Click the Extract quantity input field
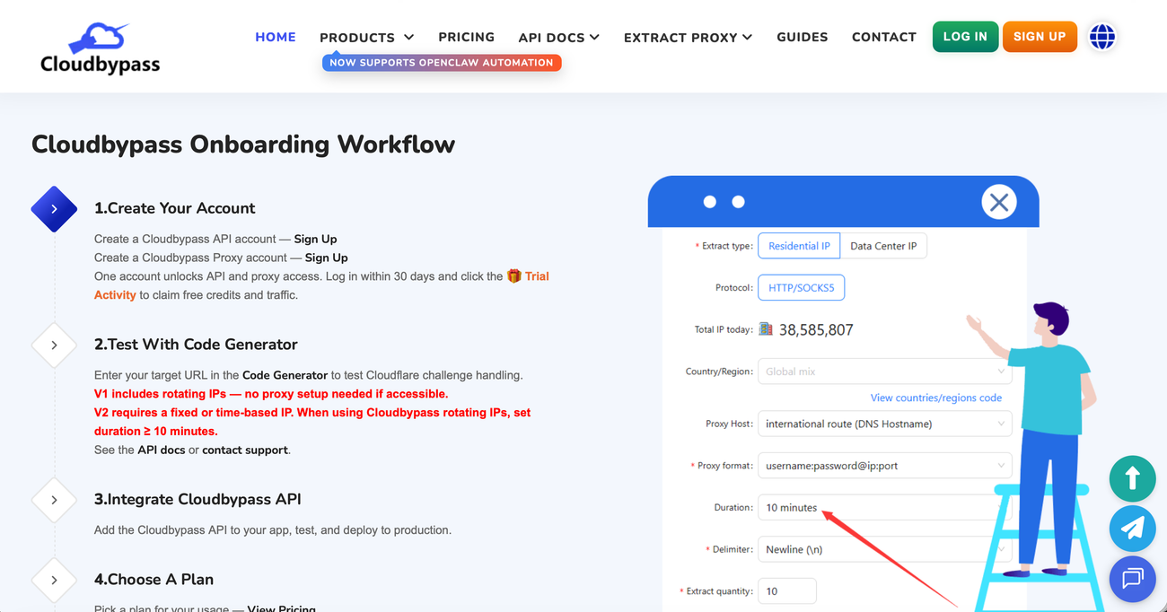This screenshot has height=612, width=1167. 787,591
